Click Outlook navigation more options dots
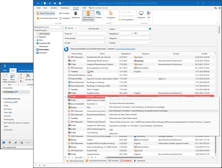222x168 pixels. pyautogui.click(x=28, y=142)
